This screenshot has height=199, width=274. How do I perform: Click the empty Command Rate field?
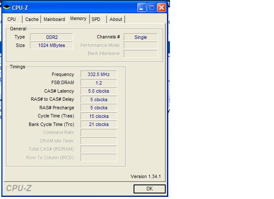click(99, 133)
